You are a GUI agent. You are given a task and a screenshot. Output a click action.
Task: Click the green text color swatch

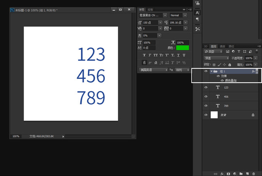point(183,48)
